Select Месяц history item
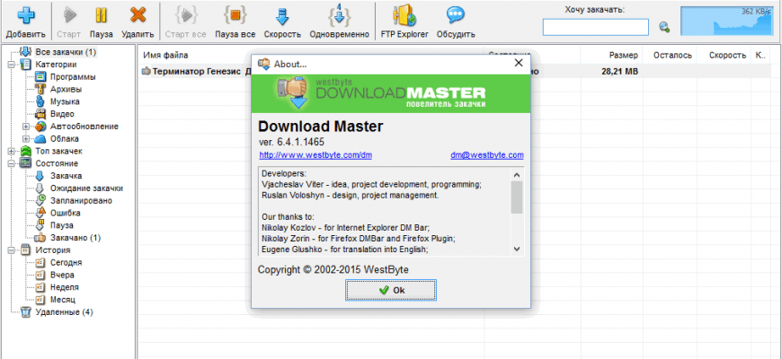Screen dimensions: 782x359 coord(63,300)
